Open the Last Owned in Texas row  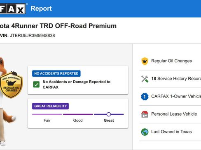click(x=170, y=132)
